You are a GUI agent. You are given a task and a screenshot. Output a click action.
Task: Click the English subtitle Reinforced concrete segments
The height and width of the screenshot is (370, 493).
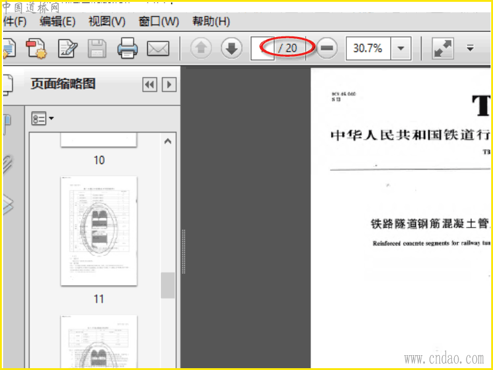click(431, 243)
